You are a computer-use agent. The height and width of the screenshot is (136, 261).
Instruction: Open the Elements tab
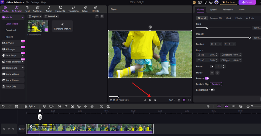click(60, 9)
